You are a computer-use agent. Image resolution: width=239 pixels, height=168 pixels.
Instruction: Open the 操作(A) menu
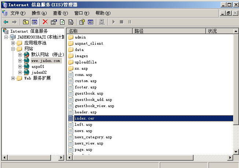[x=39, y=13]
